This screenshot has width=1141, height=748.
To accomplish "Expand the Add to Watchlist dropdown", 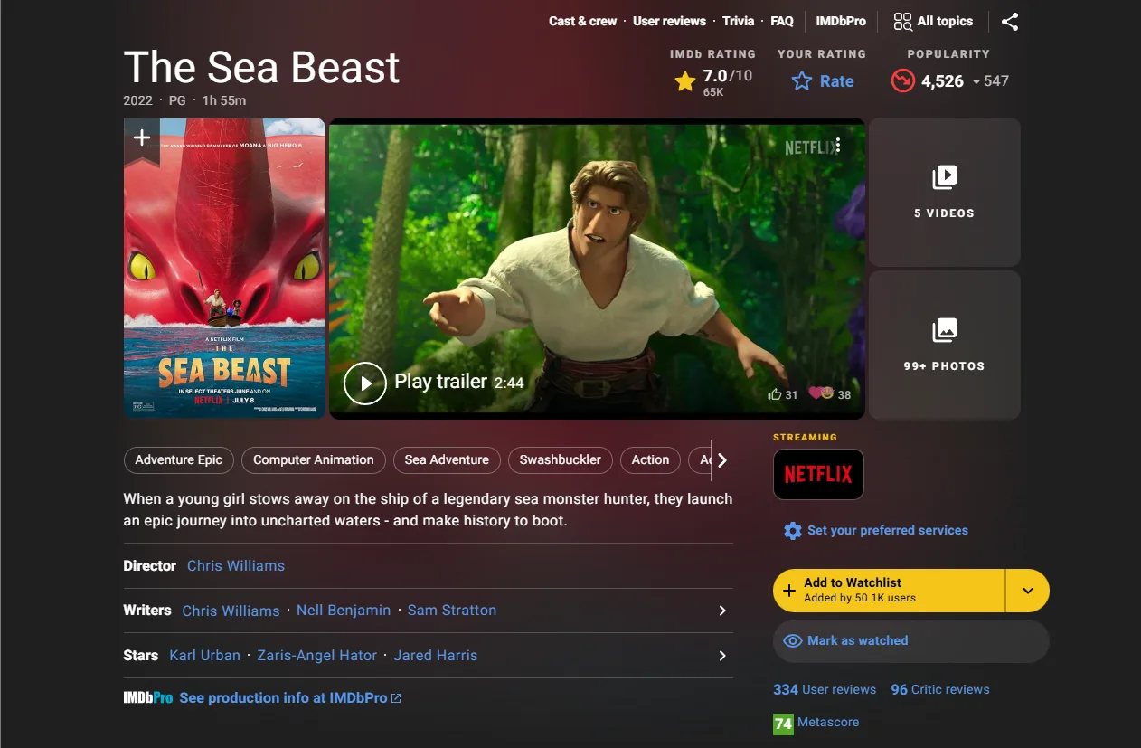I will (1027, 590).
